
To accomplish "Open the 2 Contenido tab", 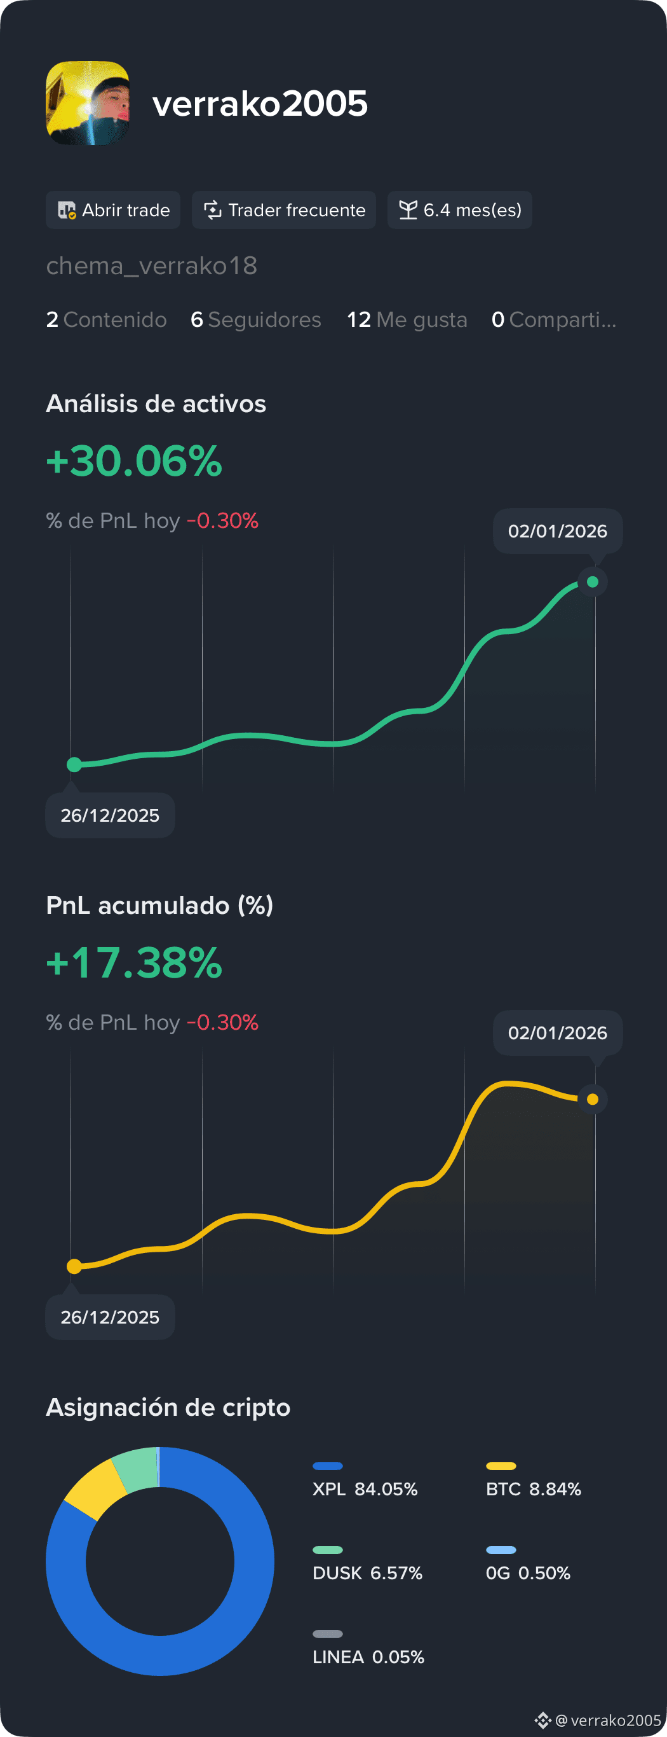I will click(x=107, y=320).
